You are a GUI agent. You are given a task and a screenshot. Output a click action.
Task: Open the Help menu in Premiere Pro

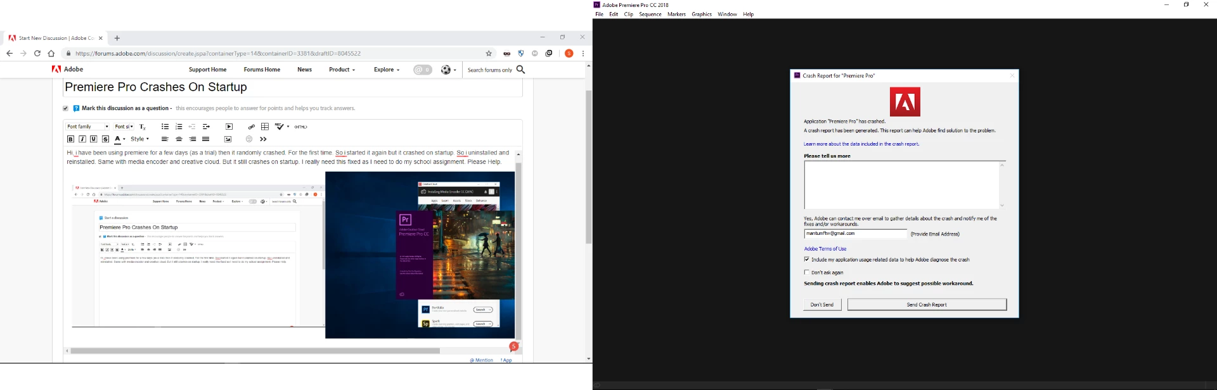click(749, 15)
